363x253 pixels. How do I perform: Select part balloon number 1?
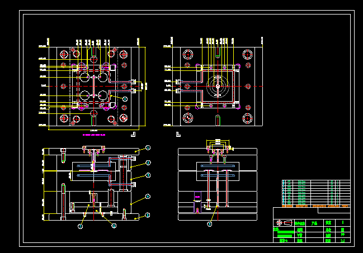coord(148,147)
